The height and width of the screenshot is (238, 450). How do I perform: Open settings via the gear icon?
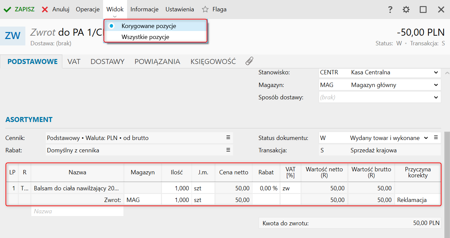coord(406,10)
